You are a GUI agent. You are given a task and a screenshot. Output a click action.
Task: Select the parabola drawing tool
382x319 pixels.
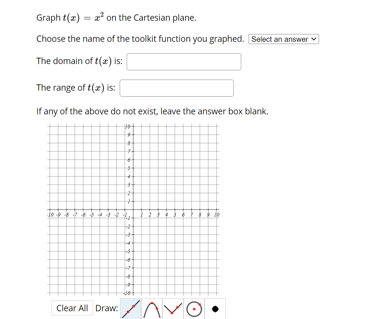click(152, 308)
